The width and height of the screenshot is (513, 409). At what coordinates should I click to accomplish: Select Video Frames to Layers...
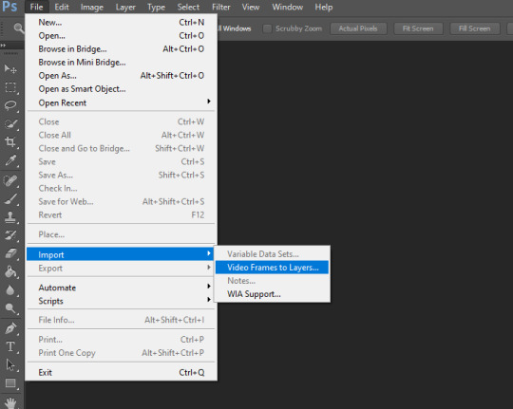[x=273, y=268]
